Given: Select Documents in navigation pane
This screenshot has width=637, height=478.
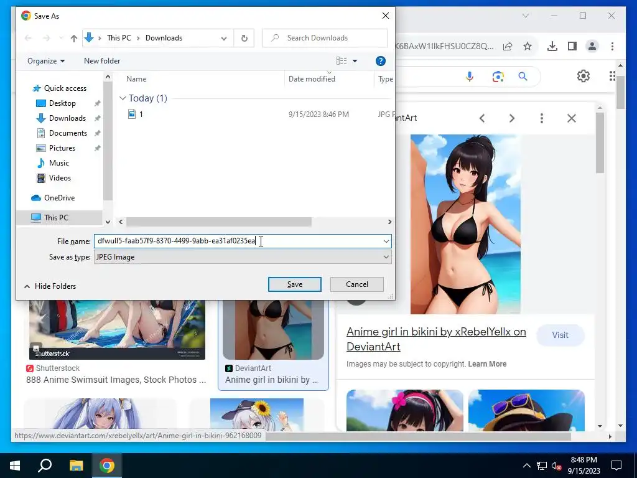Looking at the screenshot, I should pyautogui.click(x=68, y=133).
